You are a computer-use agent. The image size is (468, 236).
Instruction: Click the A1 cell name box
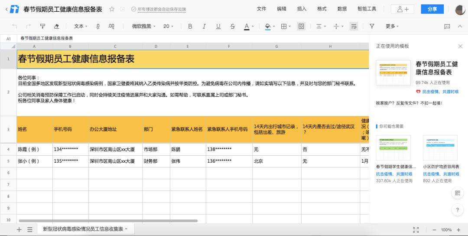[9, 39]
